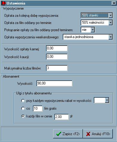Select the 'każdy film w cenie' radio option
This screenshot has height=142, width=117.
(23, 116)
